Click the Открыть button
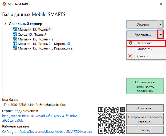The width and height of the screenshot is (166, 136). coord(143,24)
